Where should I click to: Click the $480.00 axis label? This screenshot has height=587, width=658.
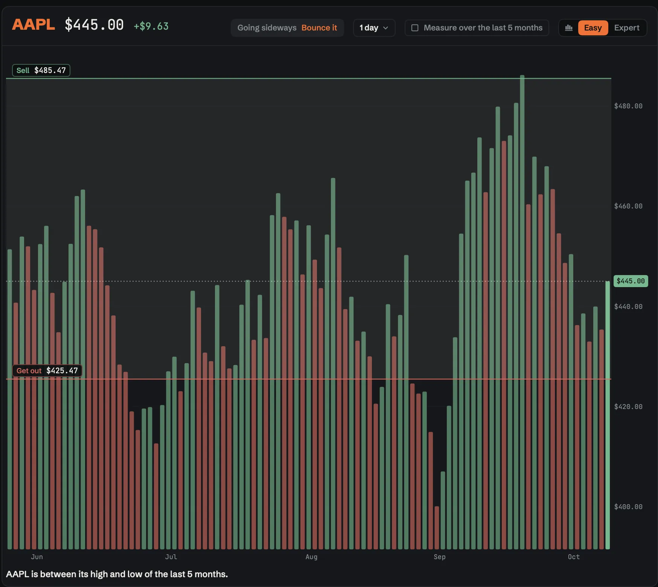point(628,106)
